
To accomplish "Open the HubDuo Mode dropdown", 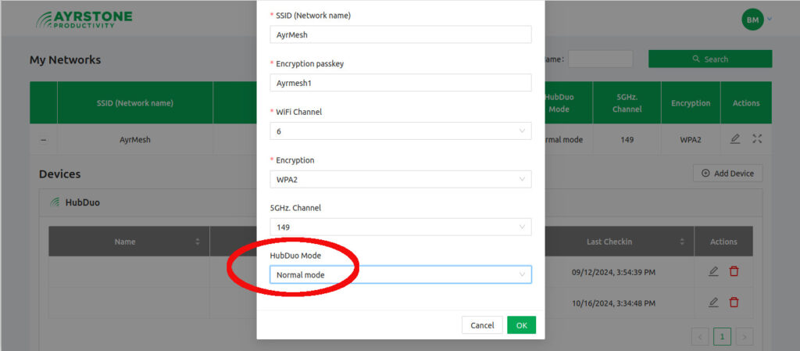I will [400, 274].
